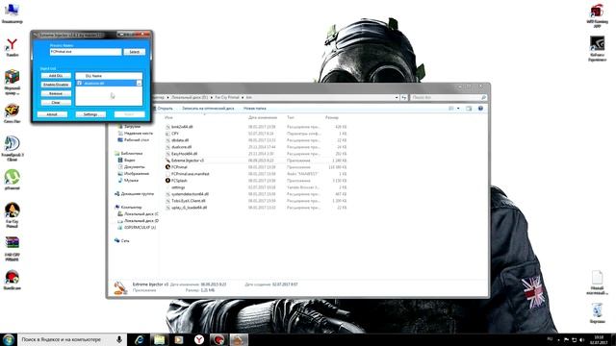Open the view options dropdown arrow in Explorer
Screen dimensions: 616x346
(x=458, y=109)
